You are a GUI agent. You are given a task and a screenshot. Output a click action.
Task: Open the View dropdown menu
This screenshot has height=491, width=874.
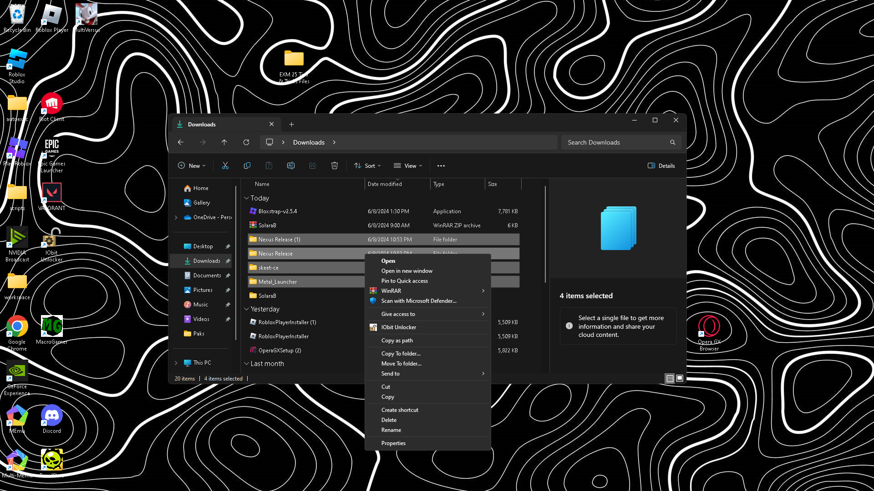(408, 166)
